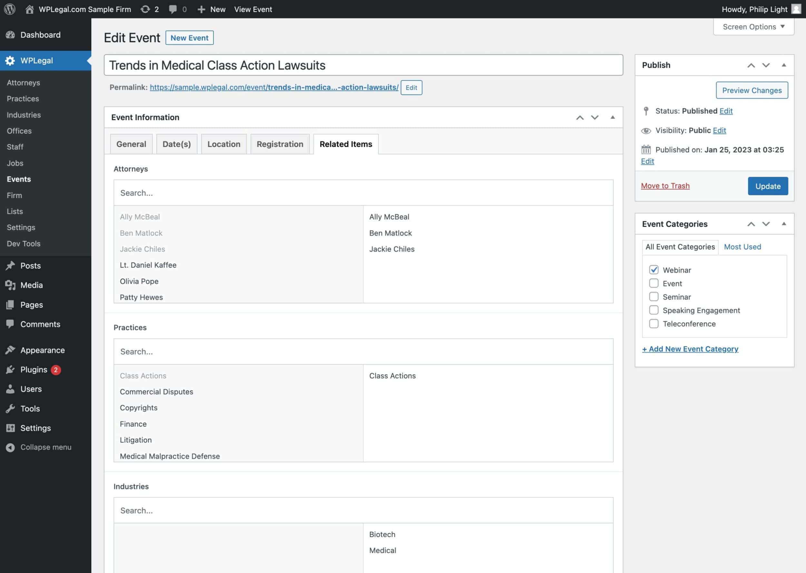Select the Related Items tab
The image size is (806, 573).
tap(346, 144)
